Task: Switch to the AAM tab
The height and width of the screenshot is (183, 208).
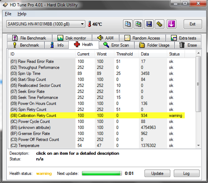Action: point(105,38)
